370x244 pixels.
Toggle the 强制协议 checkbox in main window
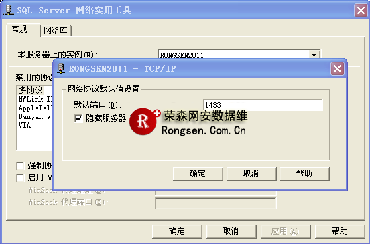(20, 166)
